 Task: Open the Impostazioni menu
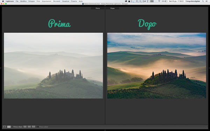click(47, 1)
